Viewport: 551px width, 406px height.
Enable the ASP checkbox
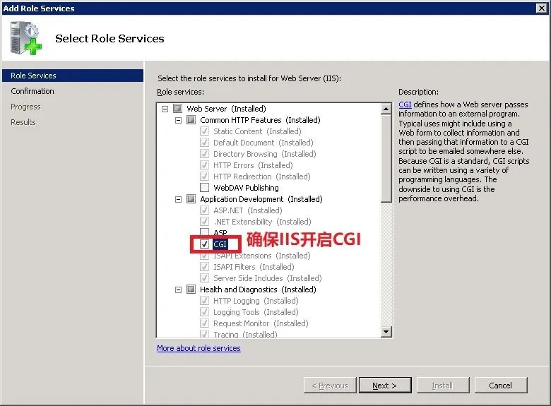[x=205, y=232]
